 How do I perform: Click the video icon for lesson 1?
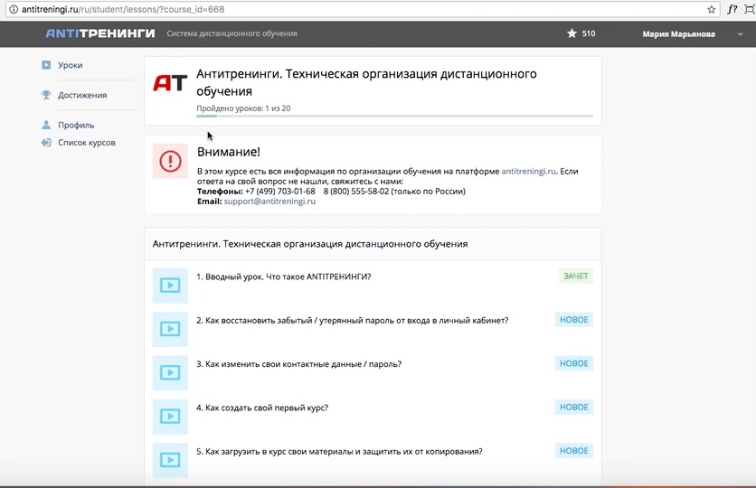(170, 286)
